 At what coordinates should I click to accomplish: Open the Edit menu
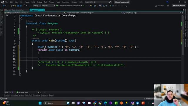pyautogui.click(x=11, y=2)
